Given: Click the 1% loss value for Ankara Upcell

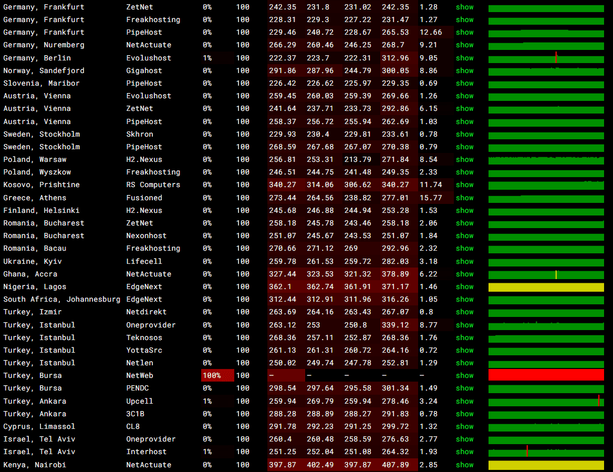Looking at the screenshot, I should click(207, 401).
